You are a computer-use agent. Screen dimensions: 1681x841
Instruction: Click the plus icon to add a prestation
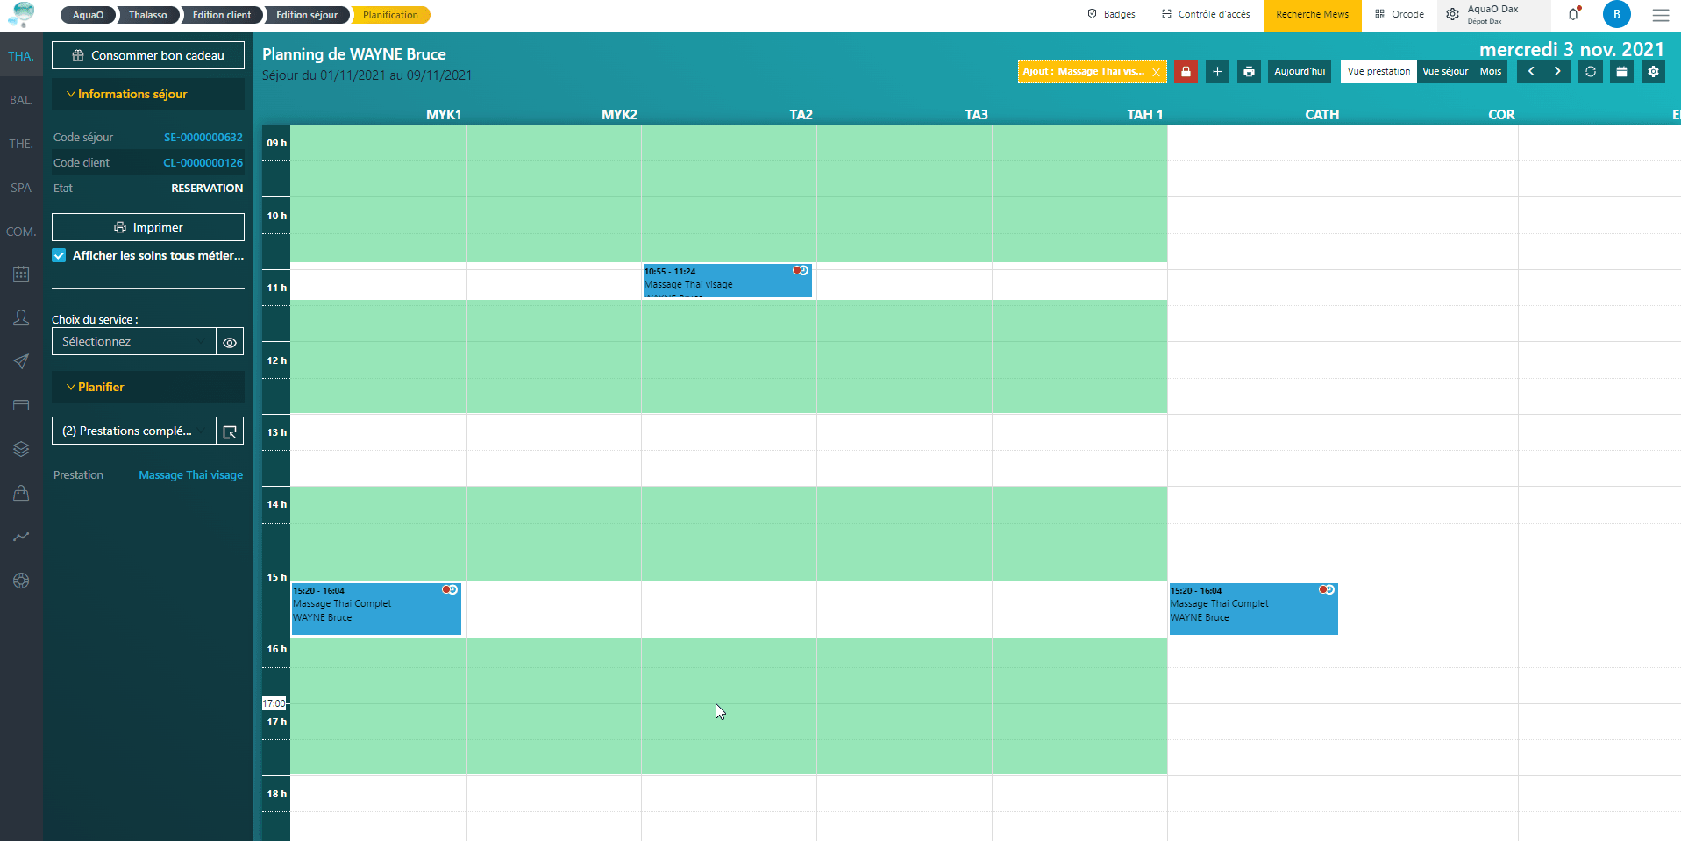pos(1217,72)
